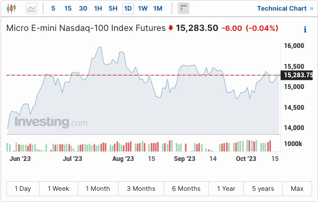
Task: Show the 1 Year range
Action: [x=226, y=189]
